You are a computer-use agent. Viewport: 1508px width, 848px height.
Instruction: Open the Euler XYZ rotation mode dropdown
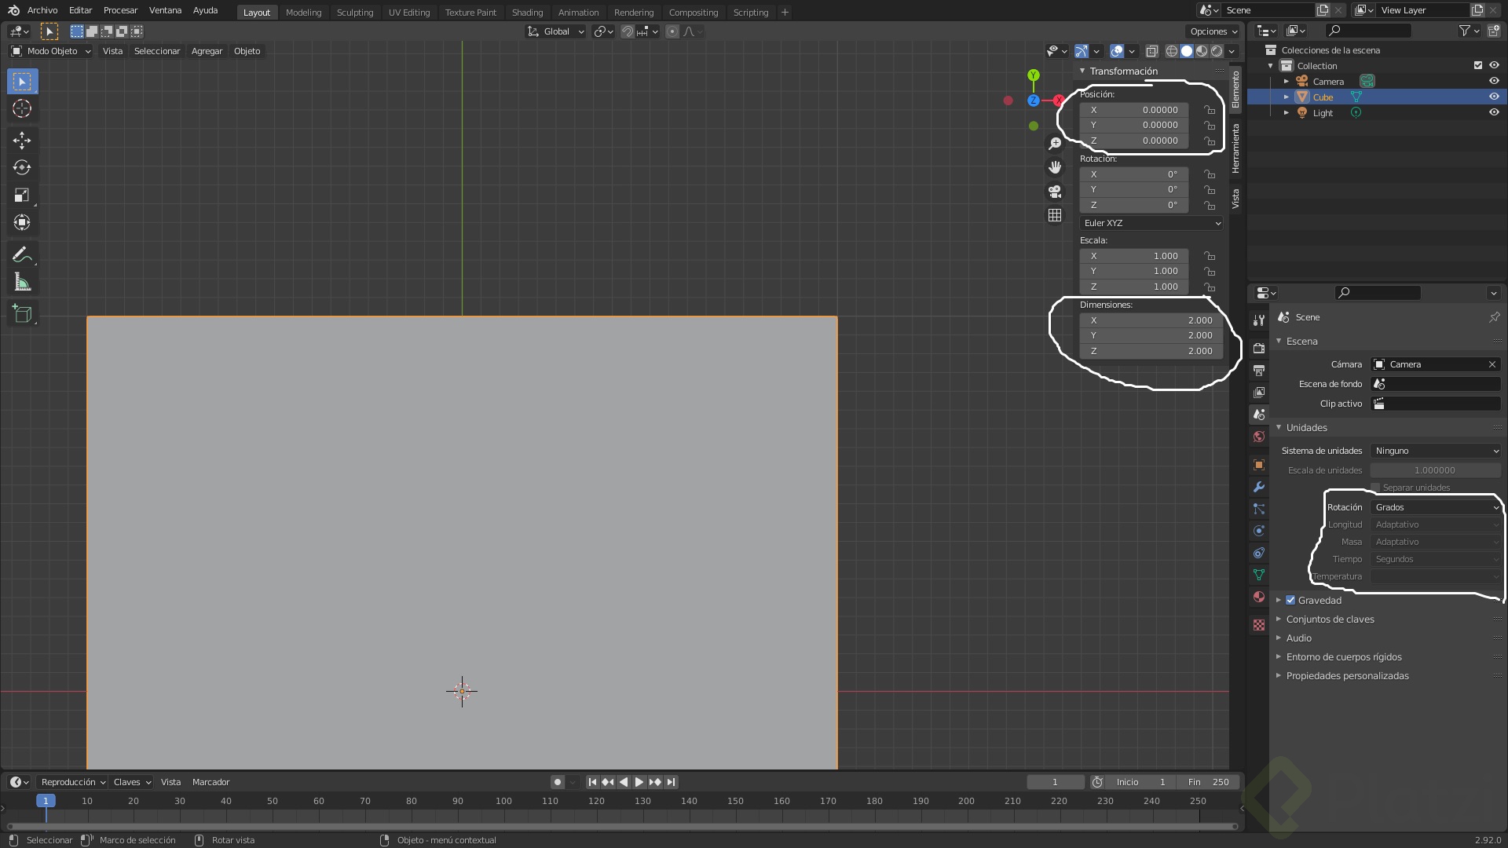click(x=1151, y=224)
